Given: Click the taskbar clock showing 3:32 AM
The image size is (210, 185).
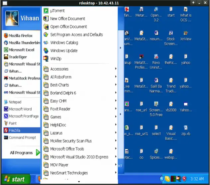Looking at the screenshot, I should coord(197,179).
